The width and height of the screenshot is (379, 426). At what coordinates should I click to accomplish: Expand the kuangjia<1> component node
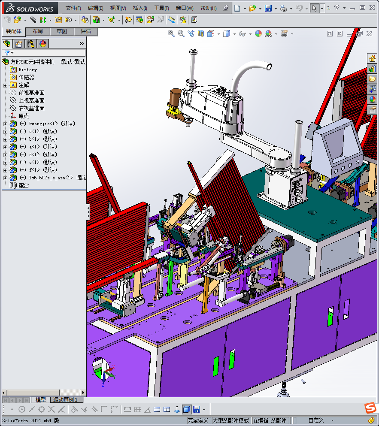pos(5,124)
